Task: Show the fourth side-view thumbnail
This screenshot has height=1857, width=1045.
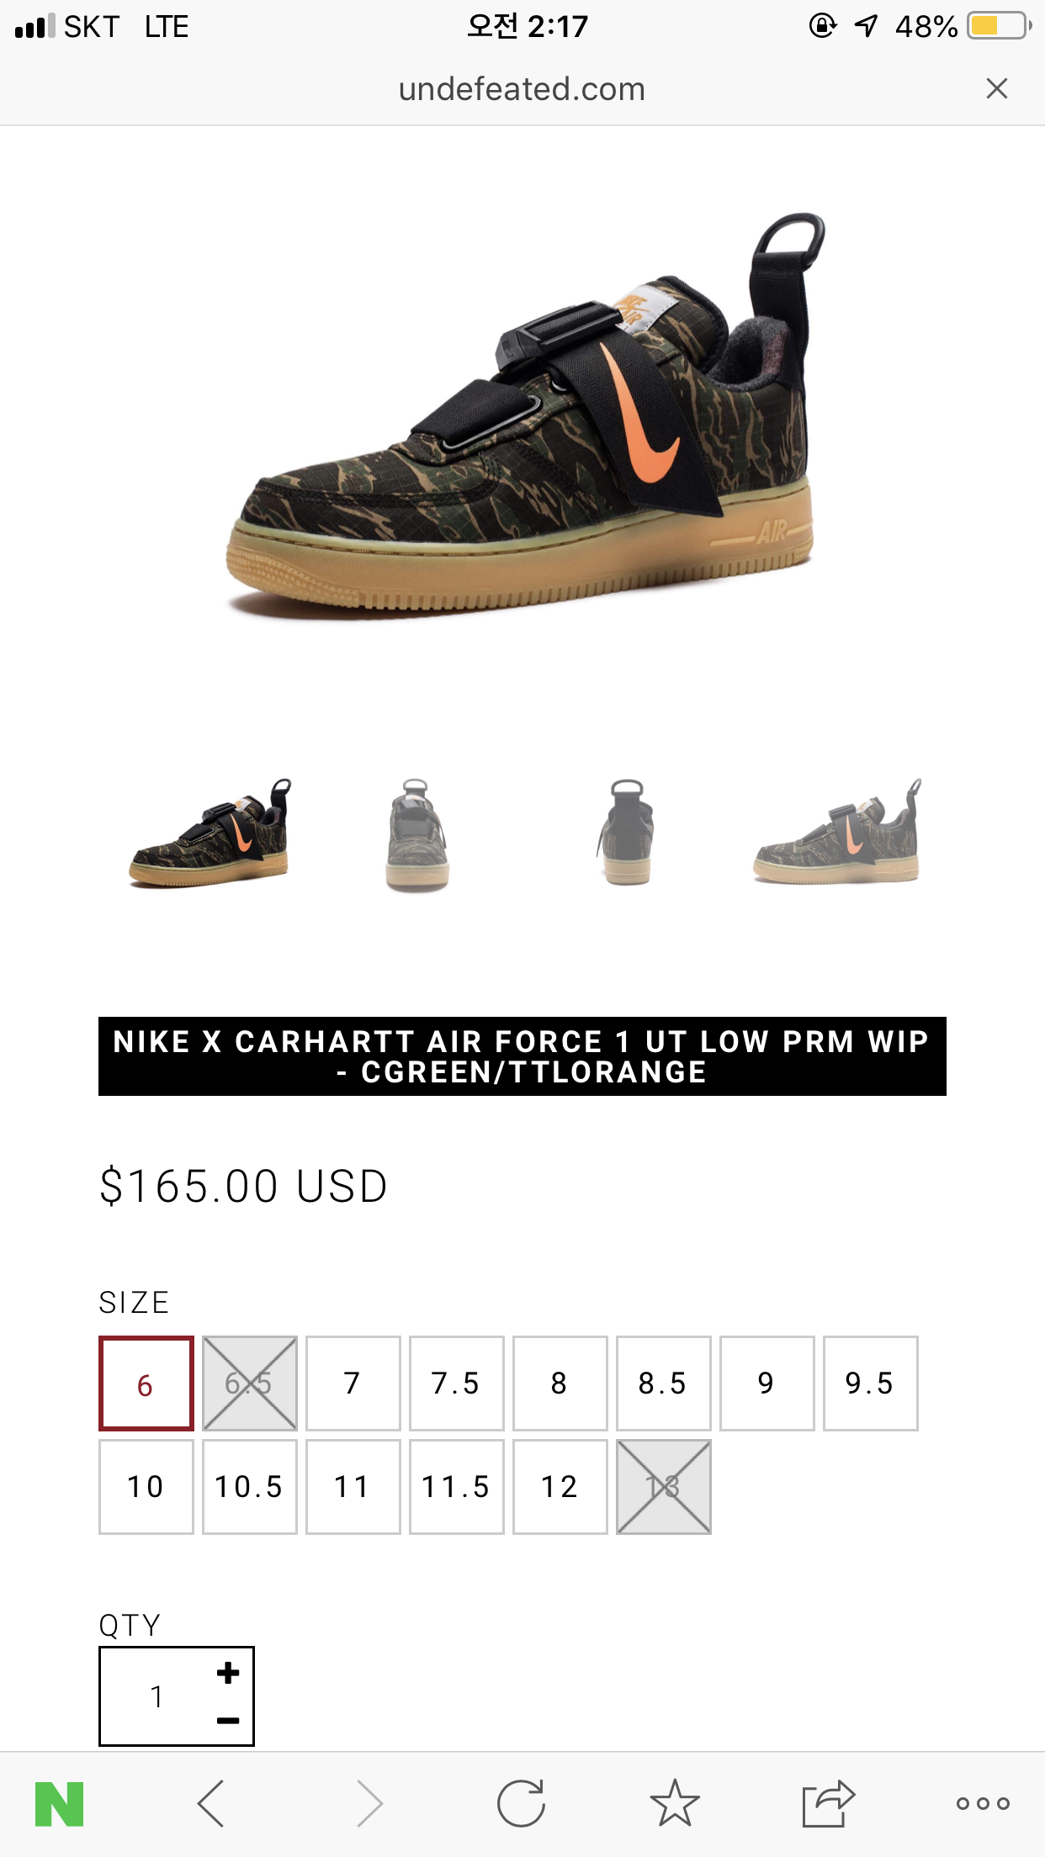Action: pyautogui.click(x=836, y=832)
